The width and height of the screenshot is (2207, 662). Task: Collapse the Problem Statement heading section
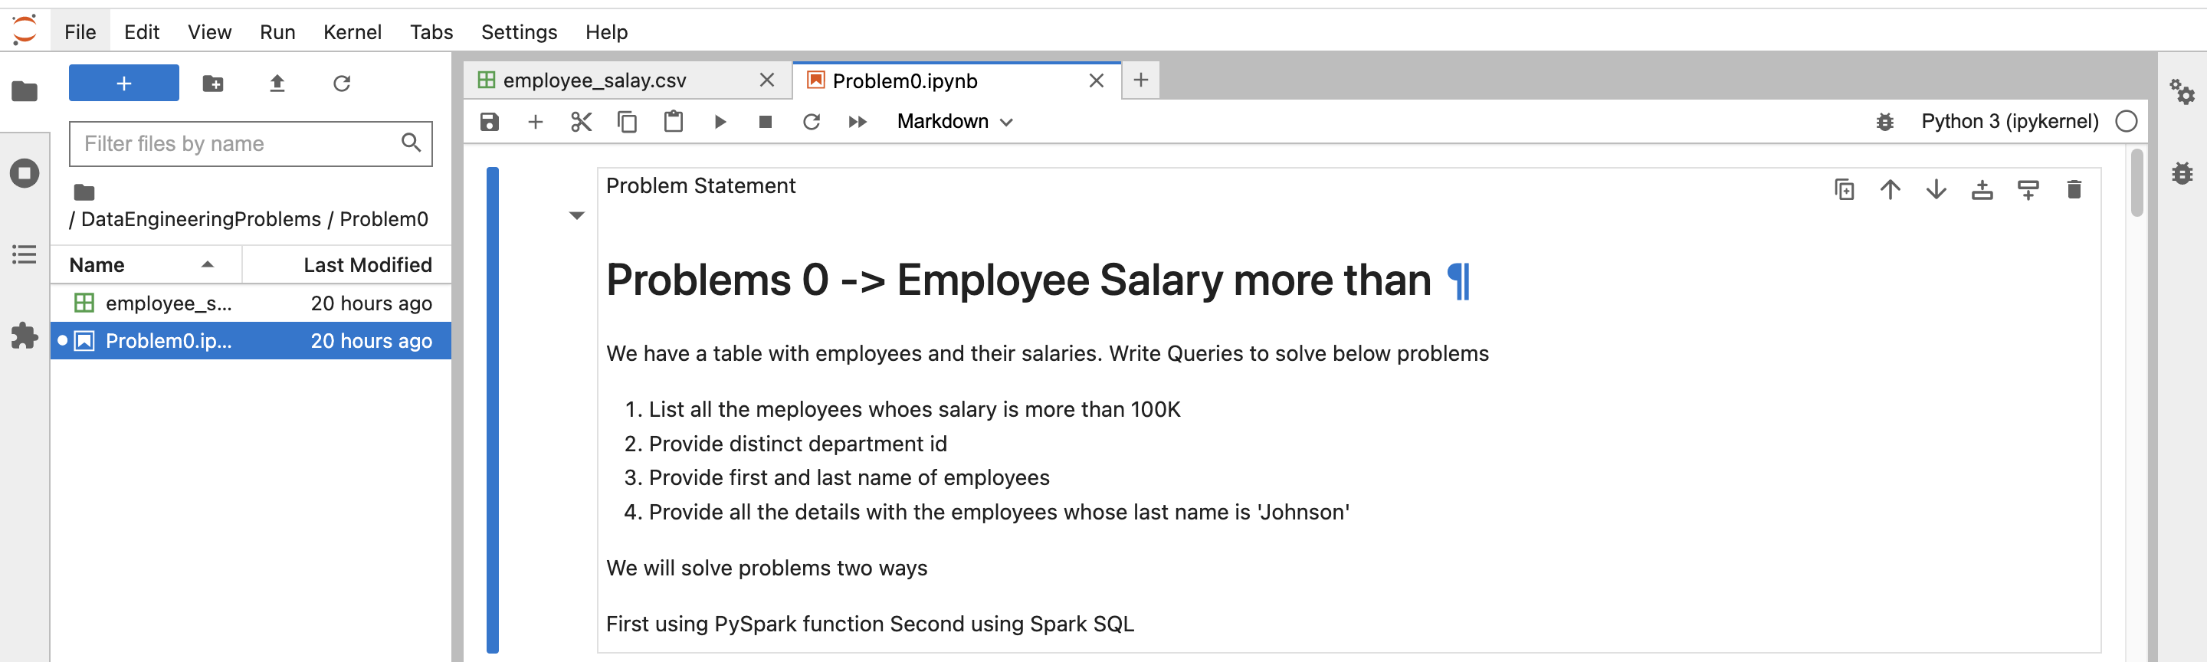pos(576,216)
